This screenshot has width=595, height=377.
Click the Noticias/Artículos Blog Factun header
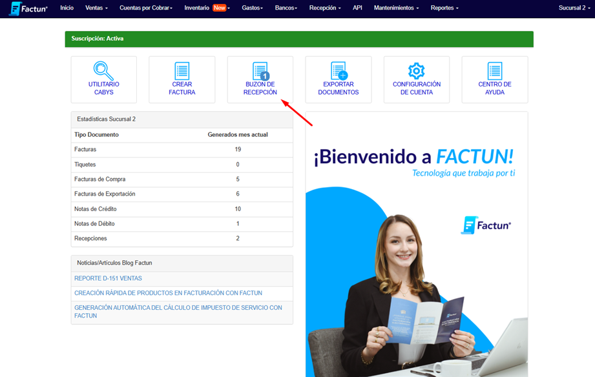(x=182, y=263)
